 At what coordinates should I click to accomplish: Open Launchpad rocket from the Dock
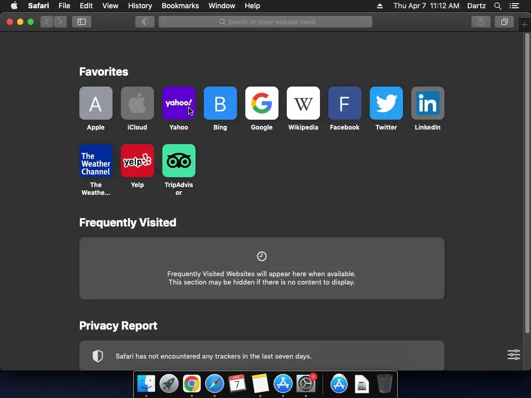point(169,383)
